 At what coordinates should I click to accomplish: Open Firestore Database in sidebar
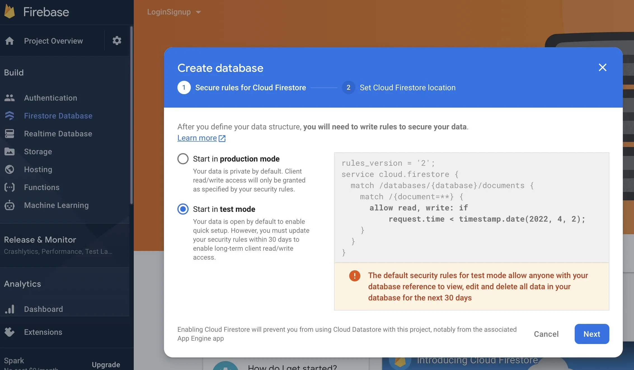coord(58,116)
